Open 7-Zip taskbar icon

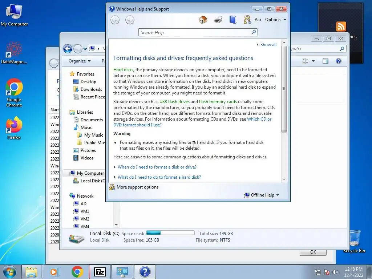tap(100, 272)
